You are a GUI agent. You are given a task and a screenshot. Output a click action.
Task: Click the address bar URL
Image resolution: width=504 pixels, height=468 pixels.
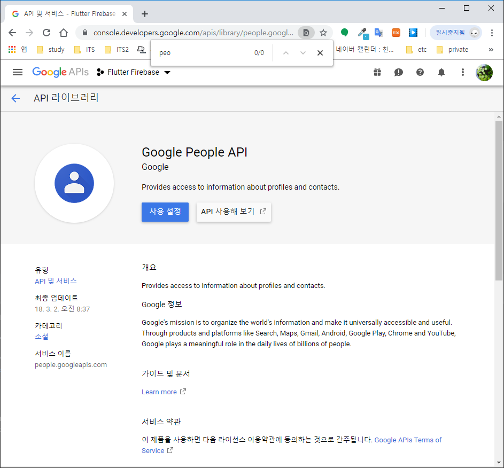193,33
